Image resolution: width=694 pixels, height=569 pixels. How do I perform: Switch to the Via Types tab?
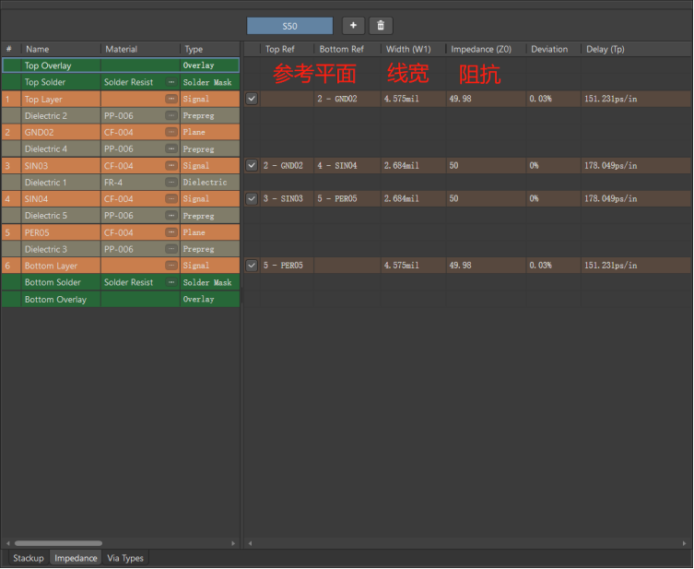pos(125,558)
